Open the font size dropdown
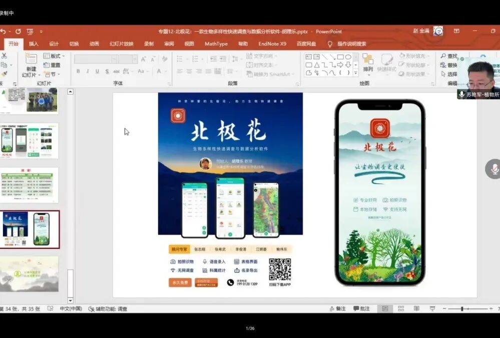Screen dimensions: 500x338 coord(135,59)
